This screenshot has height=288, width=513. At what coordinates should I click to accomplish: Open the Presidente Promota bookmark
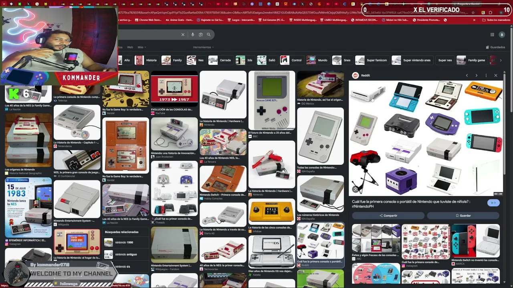(426, 20)
